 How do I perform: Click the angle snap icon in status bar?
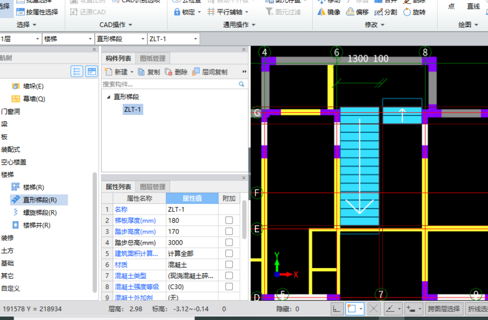390,309
